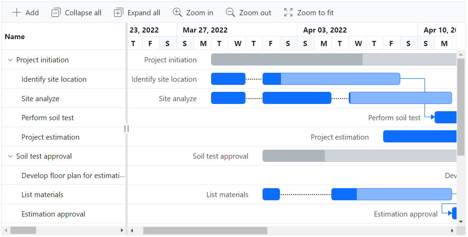468x237 pixels.
Task: Click the Zoom to fit icon
Action: 288,12
